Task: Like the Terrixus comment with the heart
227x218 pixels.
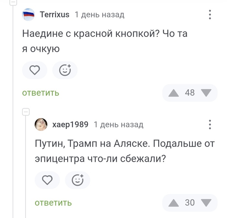Action: (35, 70)
